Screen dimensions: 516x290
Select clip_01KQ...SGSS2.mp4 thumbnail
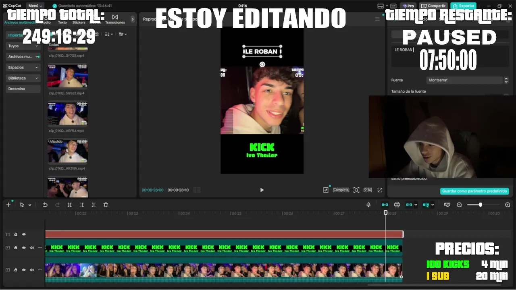coord(68,76)
